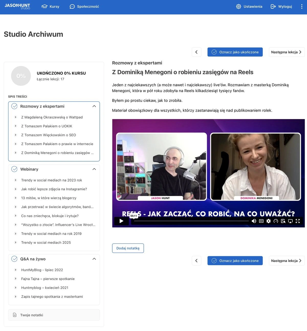Open playback speed control in video player

[276, 221]
